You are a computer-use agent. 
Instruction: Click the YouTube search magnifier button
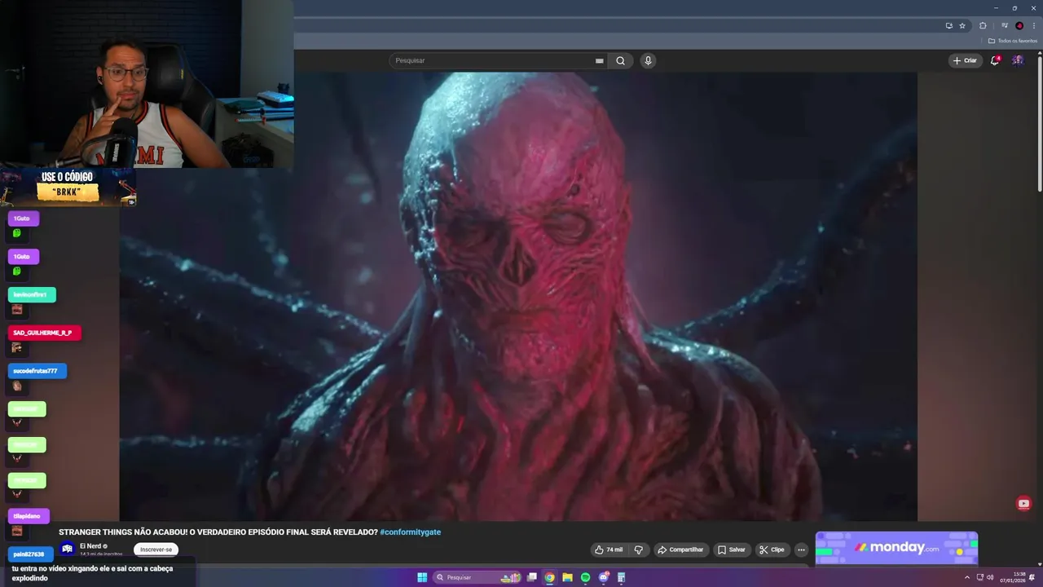[620, 60]
